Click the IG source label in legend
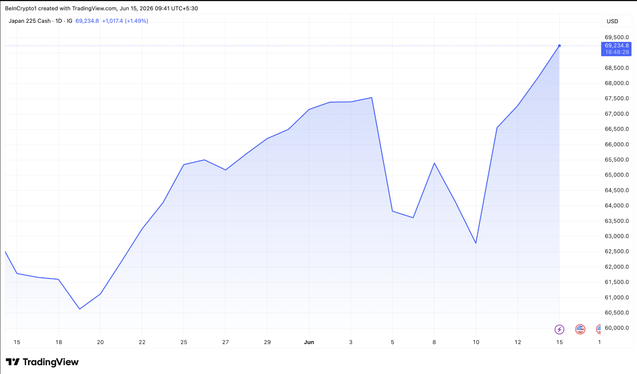 [x=69, y=21]
